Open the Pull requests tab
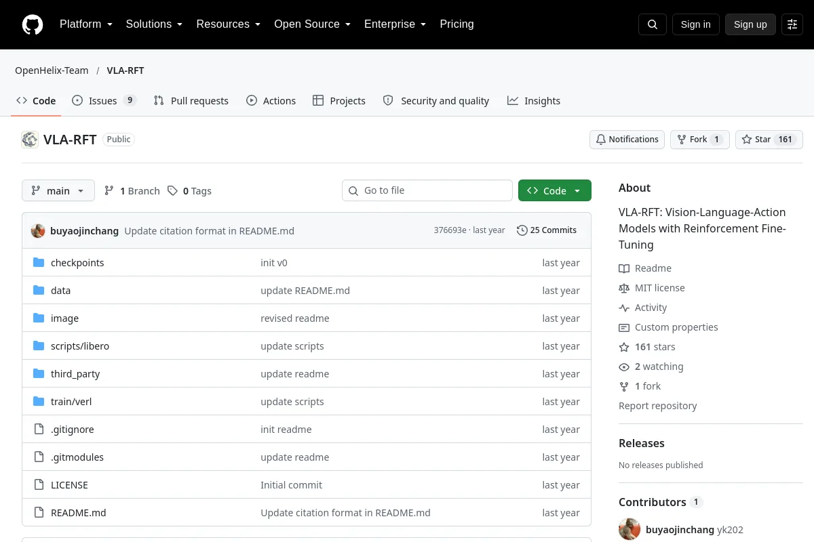 pos(191,101)
